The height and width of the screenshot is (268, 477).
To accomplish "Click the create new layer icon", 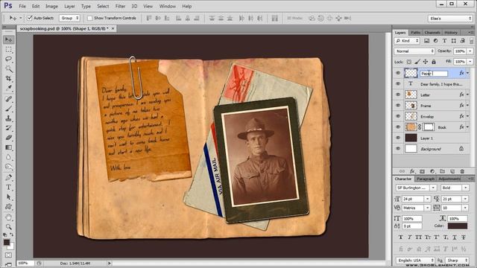I will point(452,171).
